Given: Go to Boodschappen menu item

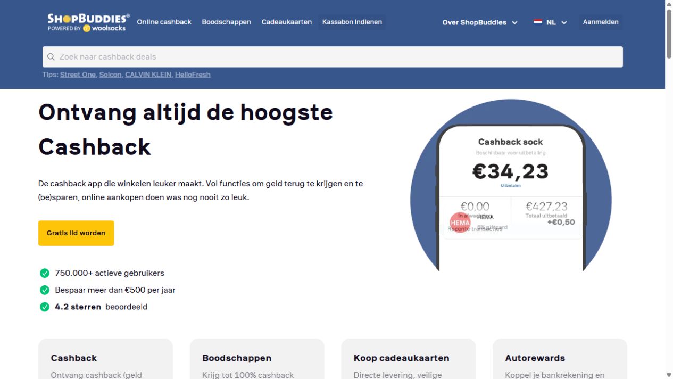Looking at the screenshot, I should pyautogui.click(x=226, y=22).
